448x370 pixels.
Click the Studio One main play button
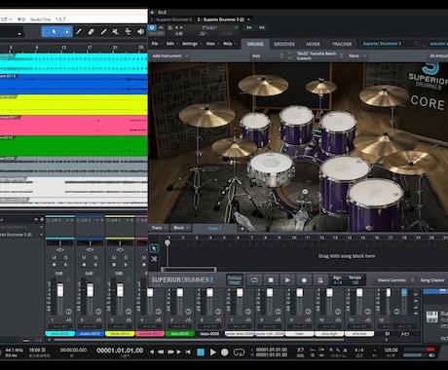213,351
